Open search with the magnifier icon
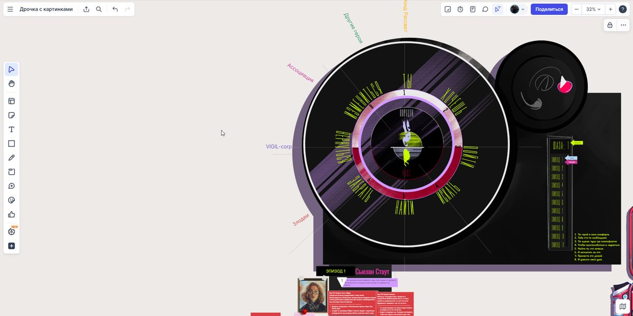This screenshot has width=633, height=316. 99,9
